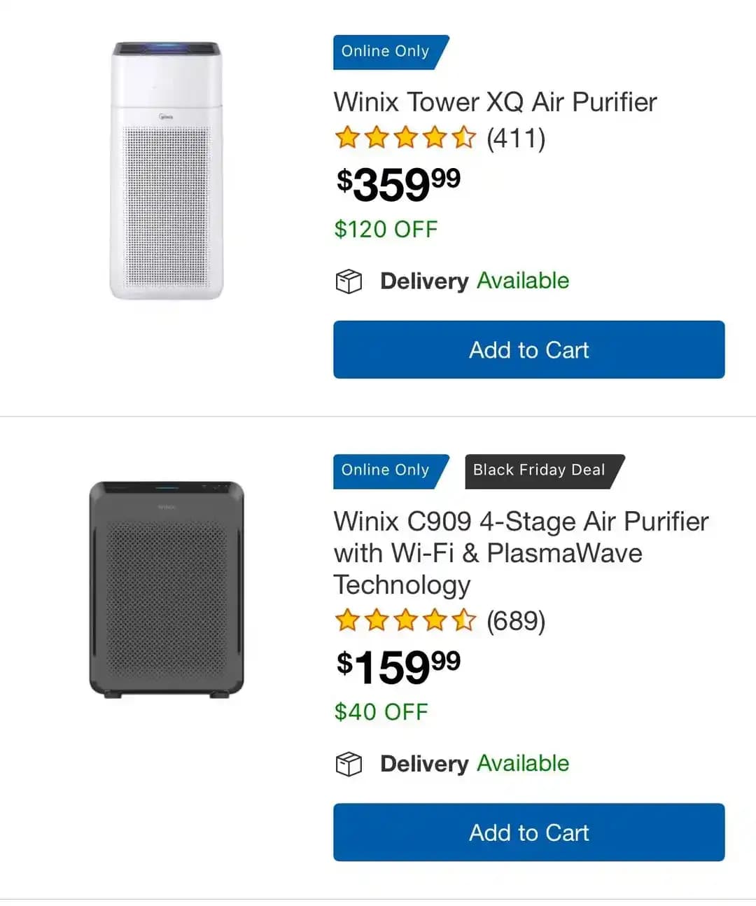Click the delivery box icon for Winix C909
This screenshot has width=756, height=906.
click(x=349, y=764)
